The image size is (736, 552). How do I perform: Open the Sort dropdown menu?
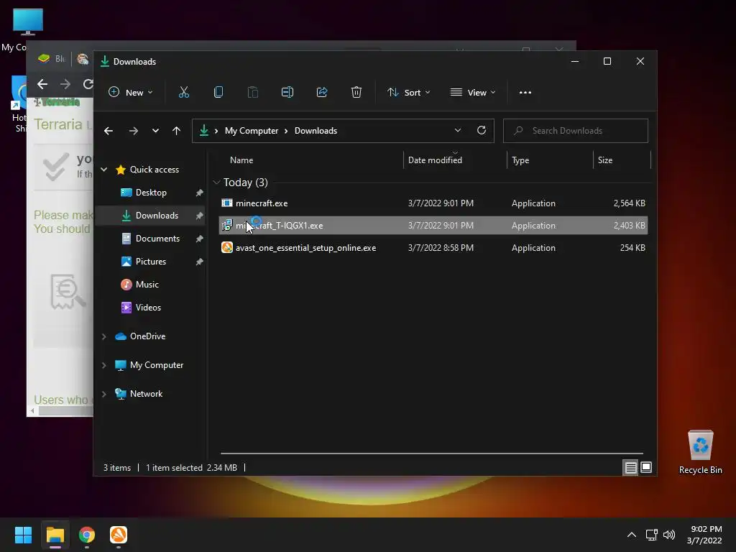[x=409, y=93]
